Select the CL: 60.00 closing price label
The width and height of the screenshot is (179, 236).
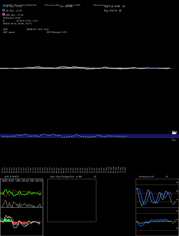(x=66, y=6)
